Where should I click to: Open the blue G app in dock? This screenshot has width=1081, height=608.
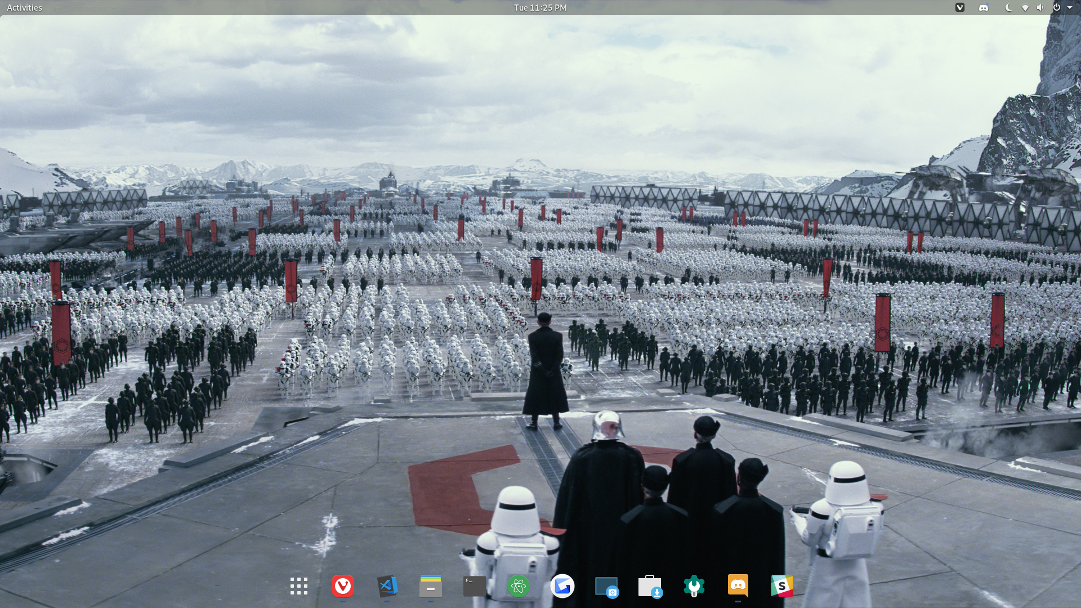pos(562,586)
